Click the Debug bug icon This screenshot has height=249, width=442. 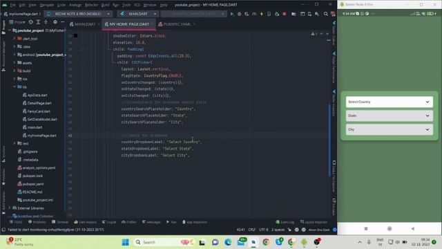239,14
